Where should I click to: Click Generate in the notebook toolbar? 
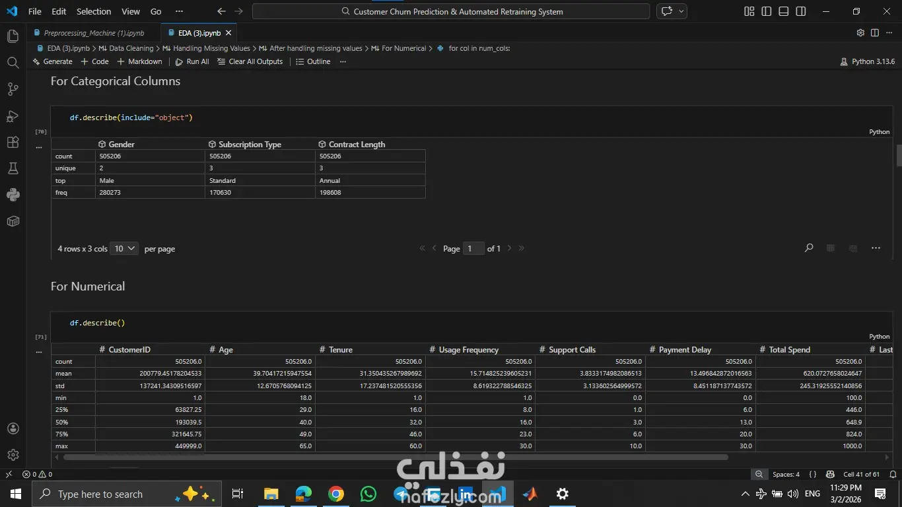pos(52,61)
